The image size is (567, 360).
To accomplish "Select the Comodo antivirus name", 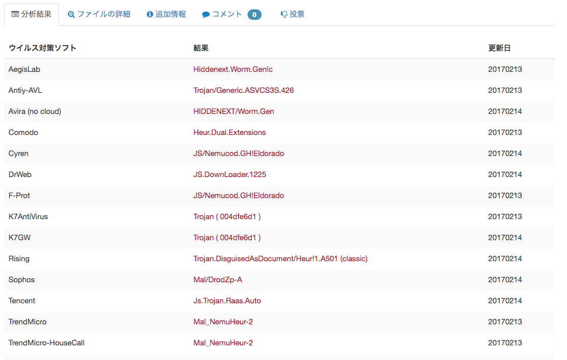I will point(23,132).
